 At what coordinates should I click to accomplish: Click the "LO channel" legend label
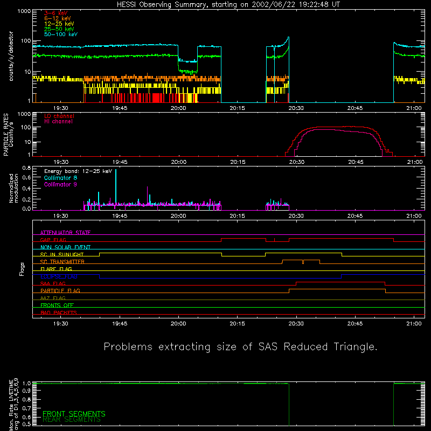click(x=59, y=116)
